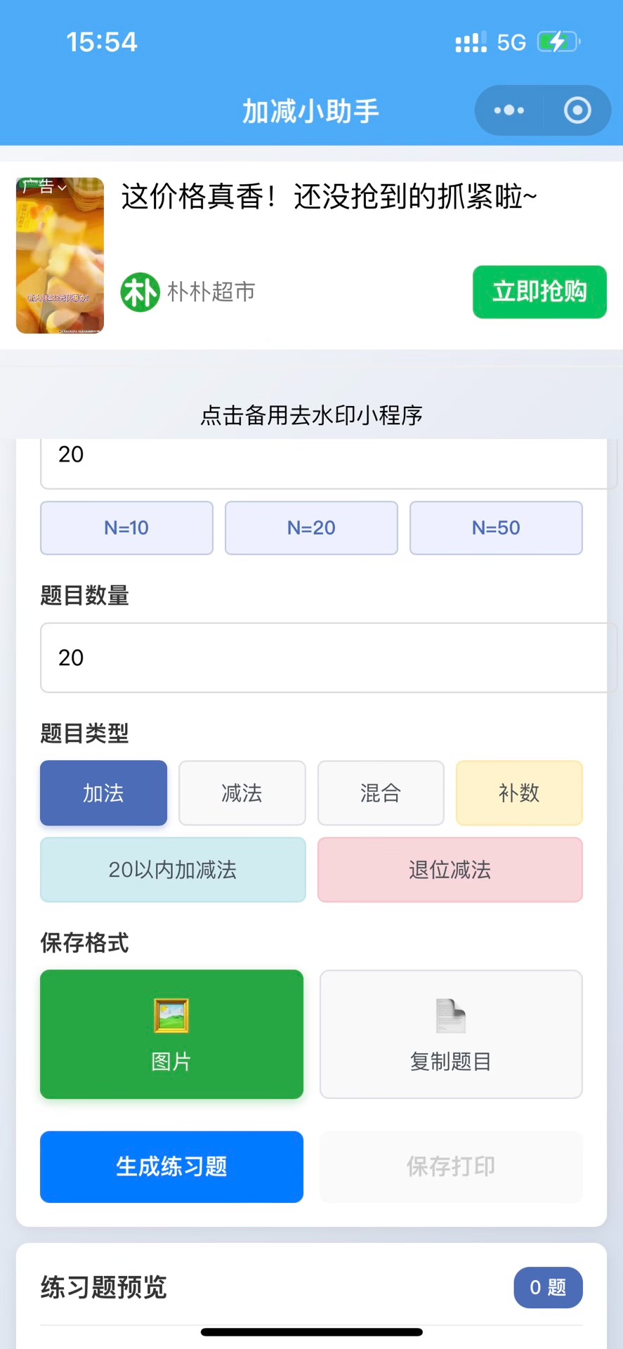Click the picture frame icon
The image size is (623, 1349).
[x=171, y=1015]
